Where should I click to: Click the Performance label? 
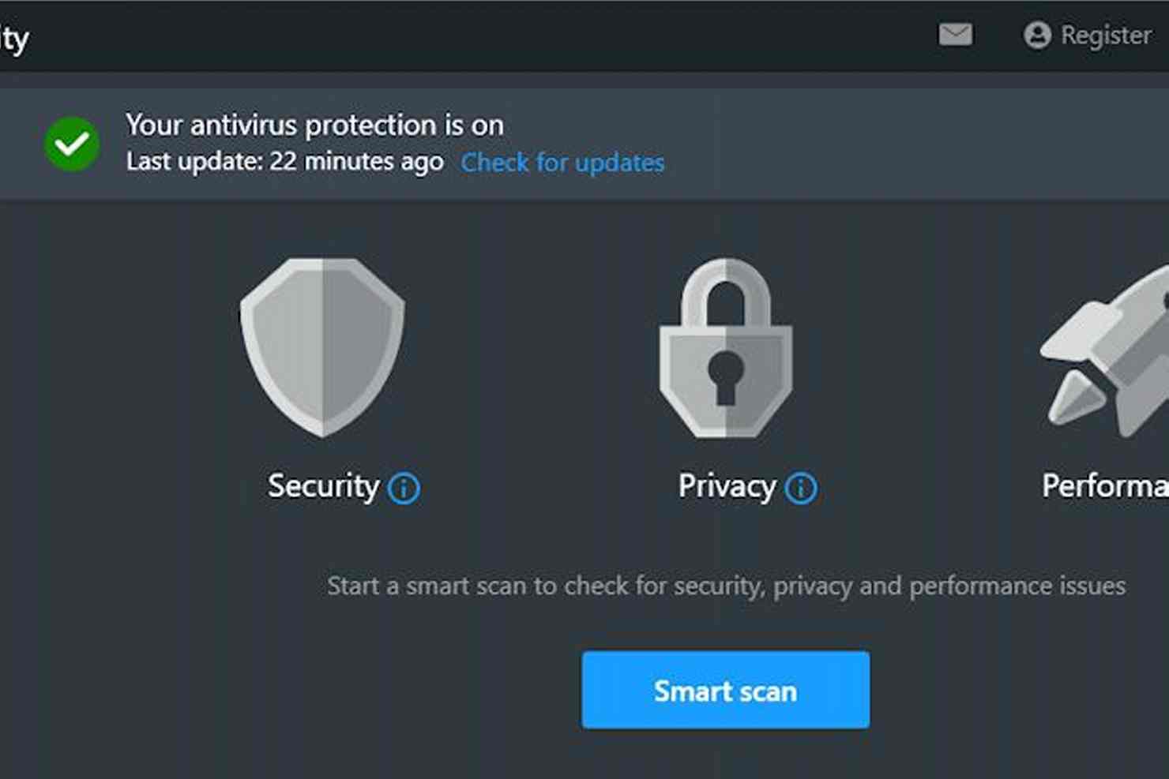pyautogui.click(x=1106, y=486)
